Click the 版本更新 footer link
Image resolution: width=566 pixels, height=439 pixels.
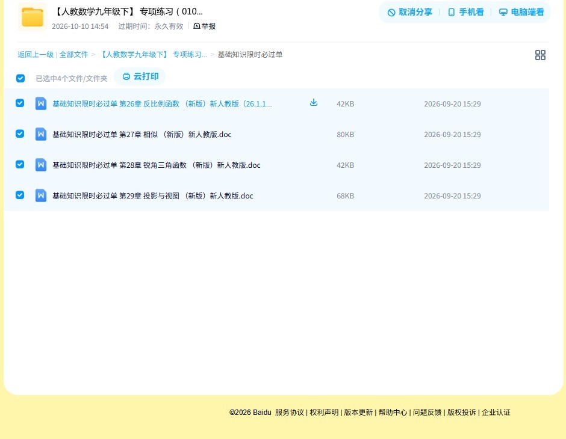point(358,413)
